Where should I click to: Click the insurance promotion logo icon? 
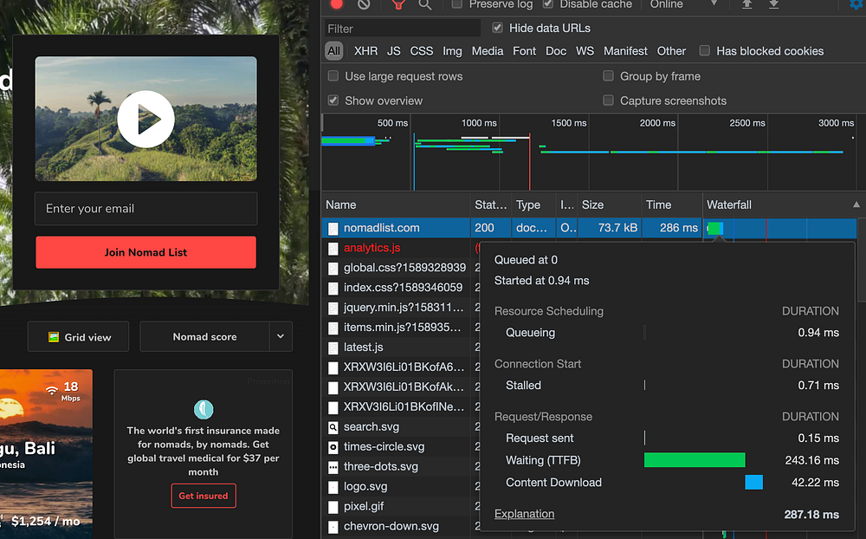(x=204, y=410)
